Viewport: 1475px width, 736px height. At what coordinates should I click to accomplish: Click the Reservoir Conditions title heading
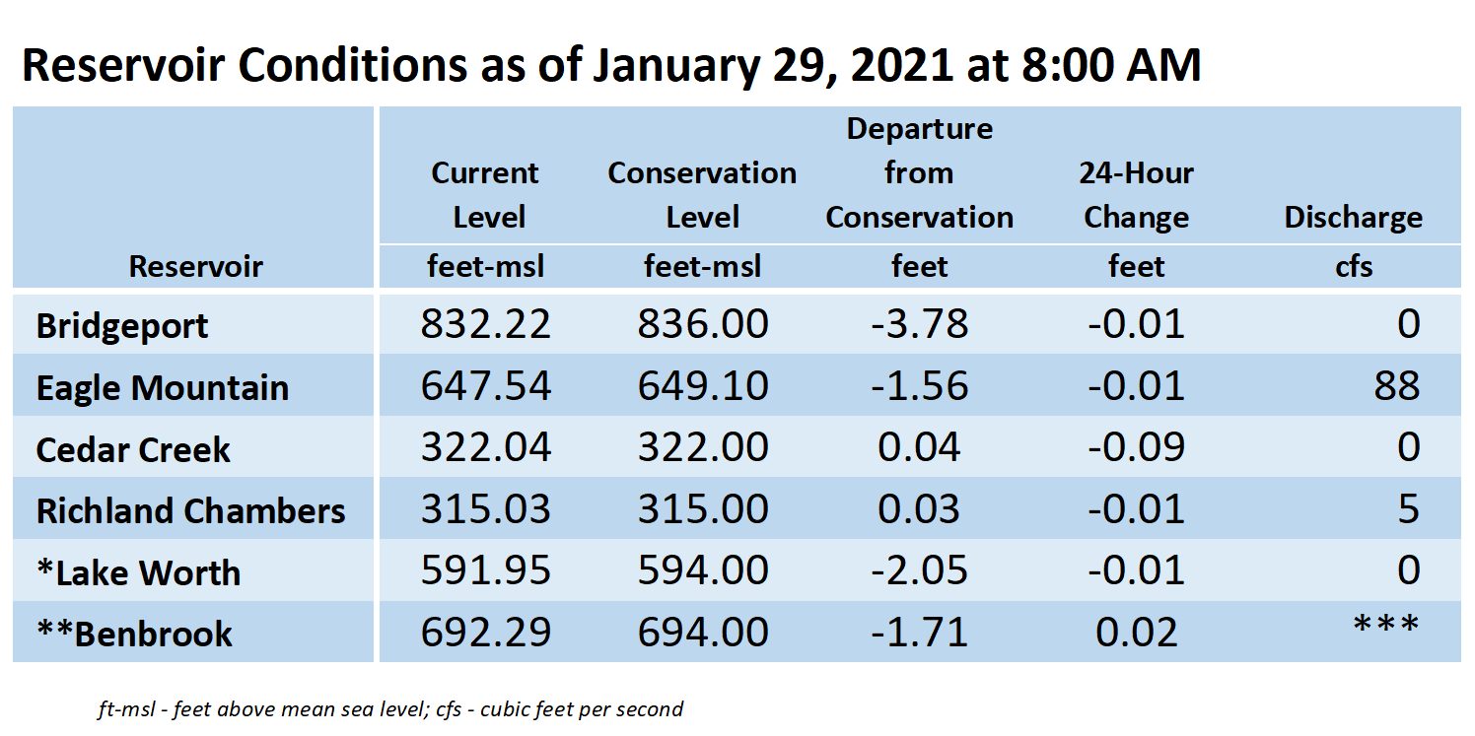[x=611, y=65]
